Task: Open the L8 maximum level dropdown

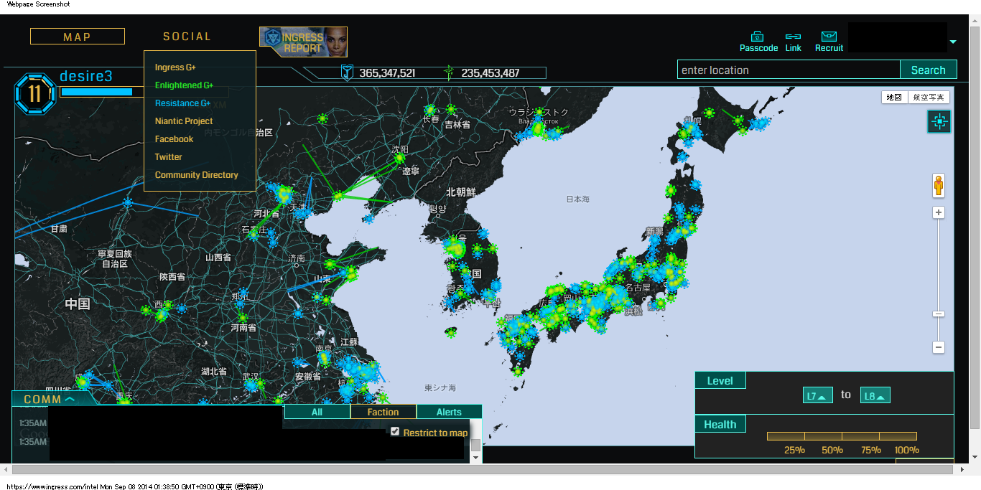Action: (x=875, y=395)
